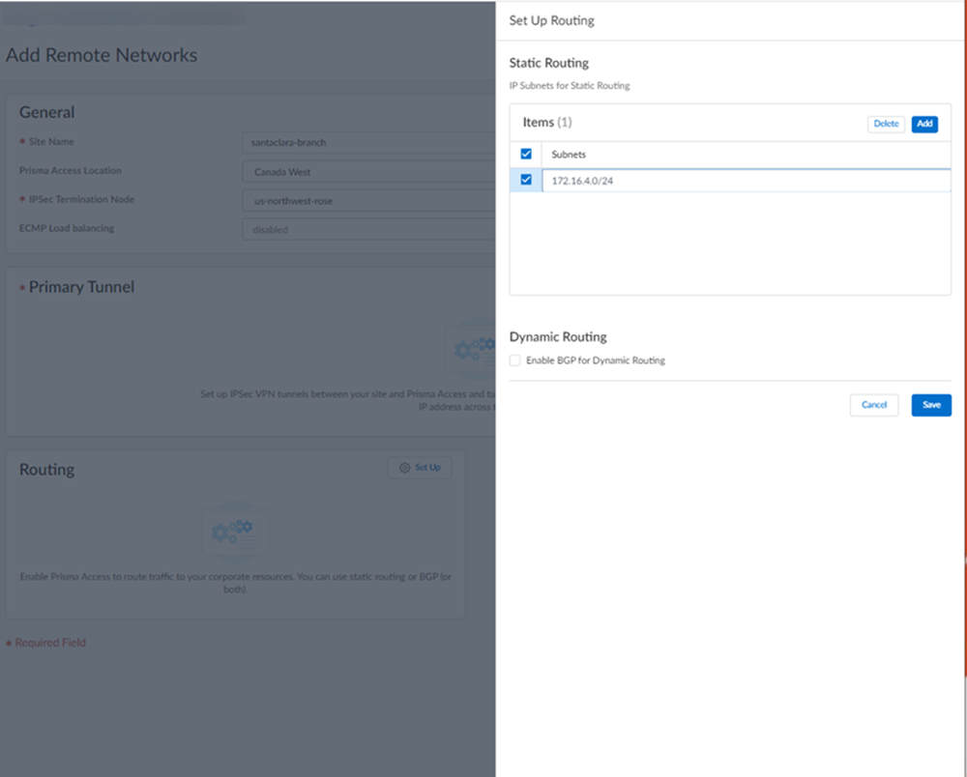Click the gear icon on the Set Up button
The width and height of the screenshot is (967, 777).
coord(404,468)
